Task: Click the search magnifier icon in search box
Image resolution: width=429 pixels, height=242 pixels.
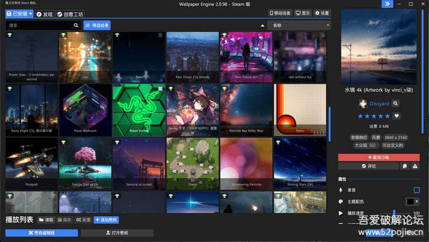Action: click(x=76, y=25)
